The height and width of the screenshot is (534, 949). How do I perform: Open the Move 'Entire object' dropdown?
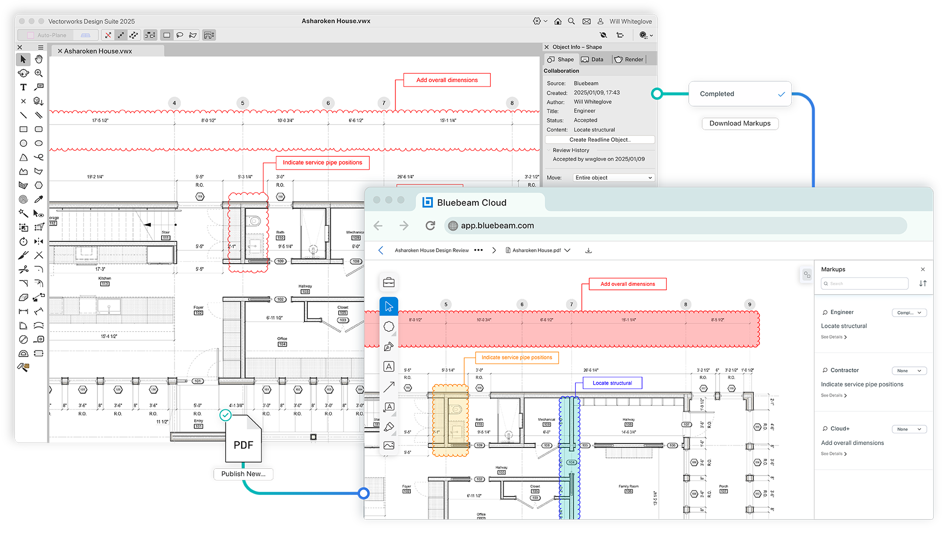pos(613,178)
